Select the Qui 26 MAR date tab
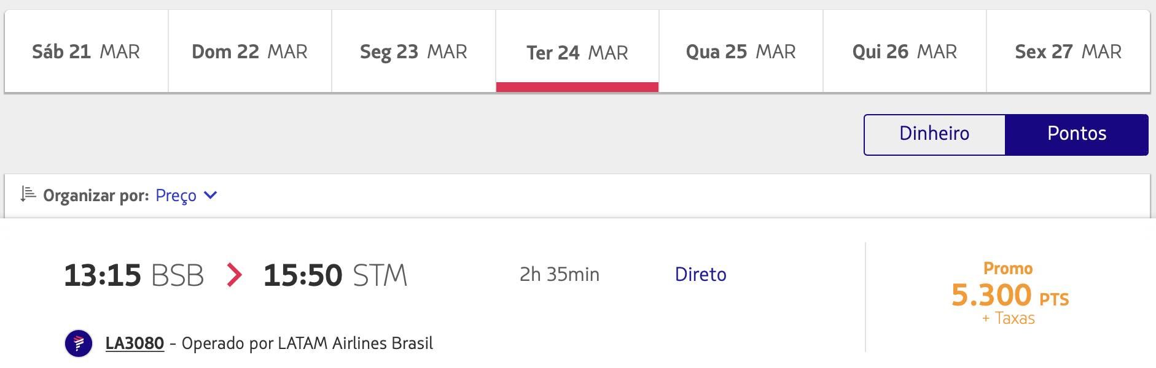This screenshot has width=1156, height=368. coord(905,52)
